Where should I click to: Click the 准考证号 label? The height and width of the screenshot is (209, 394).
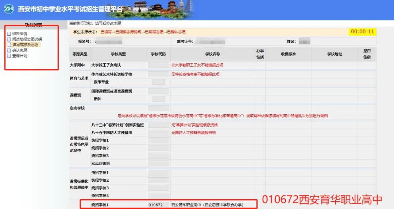pyautogui.click(x=185, y=42)
